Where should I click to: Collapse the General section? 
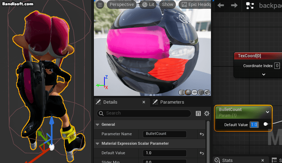tap(97, 125)
